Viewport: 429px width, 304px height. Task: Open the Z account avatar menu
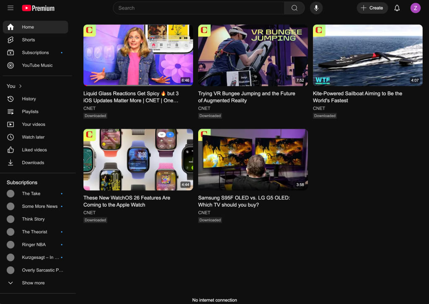point(415,8)
